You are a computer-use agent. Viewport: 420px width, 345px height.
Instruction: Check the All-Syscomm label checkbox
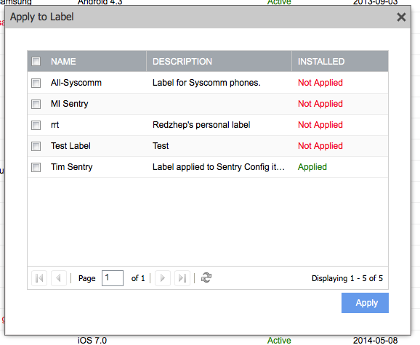(x=36, y=83)
